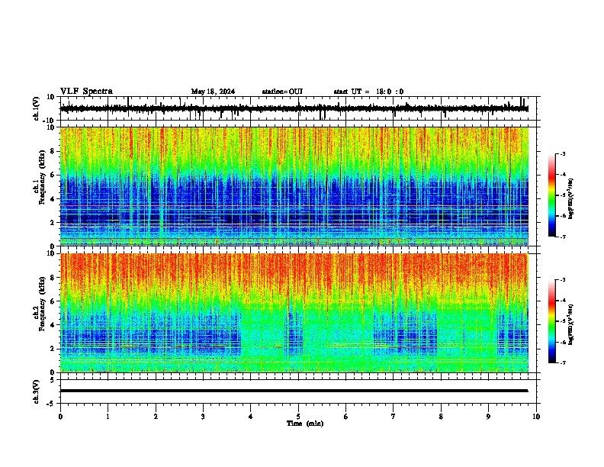604x467 pixels.
Task: Click the ch.2 color bar log(PSD) label
Action: 570,325
